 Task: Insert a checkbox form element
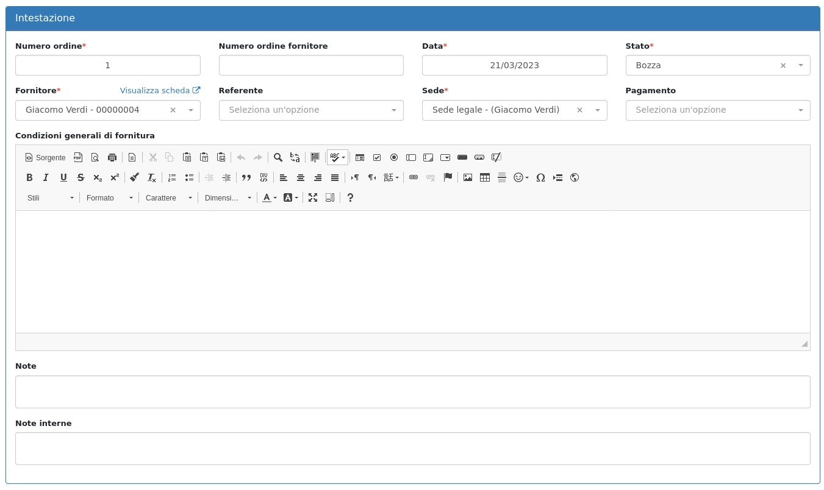coord(377,157)
